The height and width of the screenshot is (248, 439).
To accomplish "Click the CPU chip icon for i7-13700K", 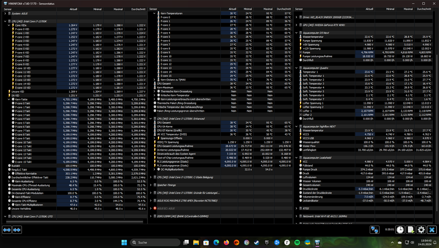I will 9,21.
